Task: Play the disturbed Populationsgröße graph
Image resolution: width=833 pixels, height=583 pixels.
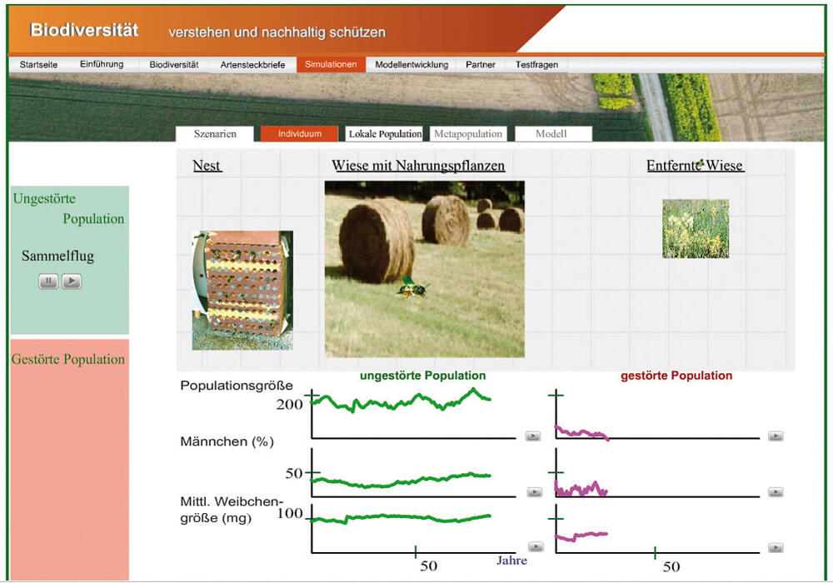Action: (x=776, y=436)
